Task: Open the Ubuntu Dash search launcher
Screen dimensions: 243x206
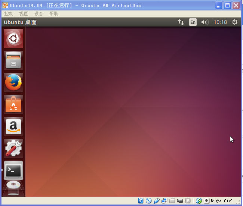Action: 13,38
